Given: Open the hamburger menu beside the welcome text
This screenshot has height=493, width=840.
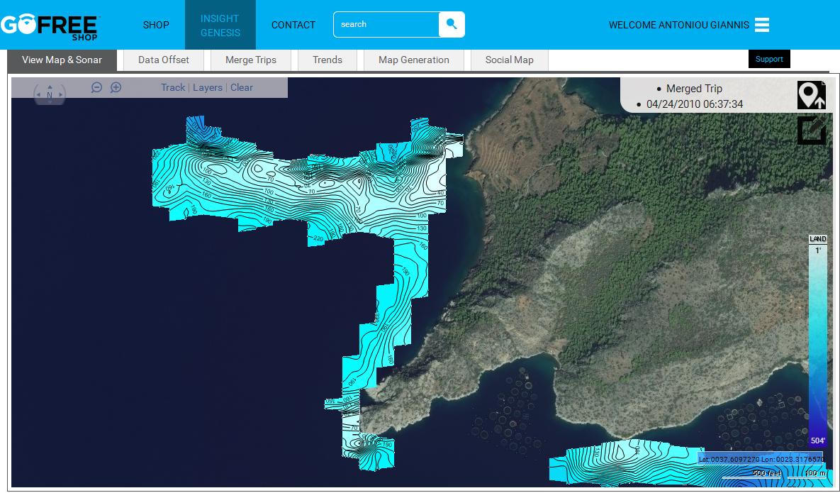Looking at the screenshot, I should tap(762, 25).
